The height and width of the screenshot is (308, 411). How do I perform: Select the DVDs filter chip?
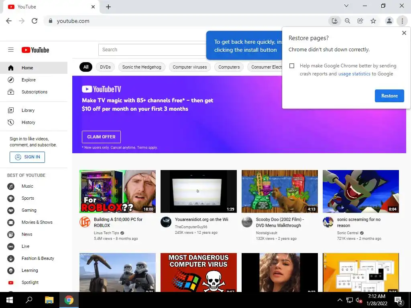(106, 67)
